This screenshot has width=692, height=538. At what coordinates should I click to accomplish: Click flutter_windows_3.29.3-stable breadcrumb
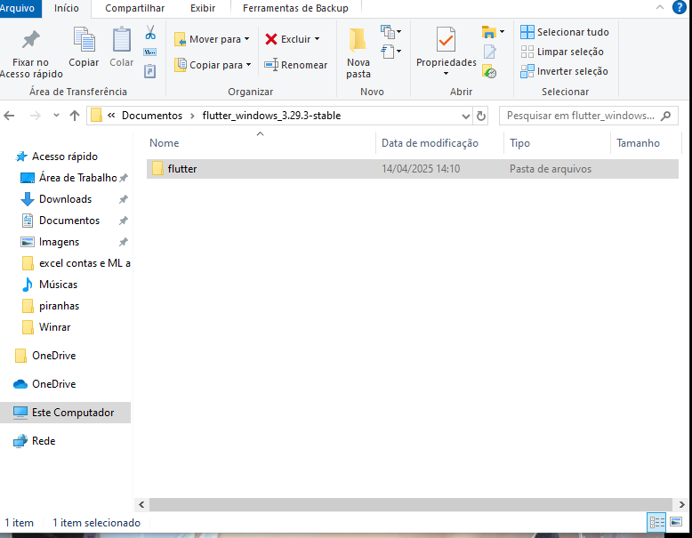(271, 116)
